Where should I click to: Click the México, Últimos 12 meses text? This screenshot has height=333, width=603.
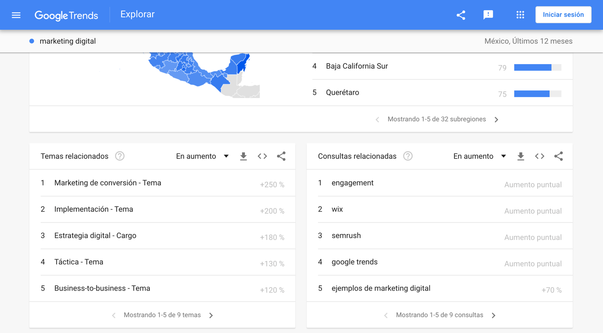coord(529,41)
